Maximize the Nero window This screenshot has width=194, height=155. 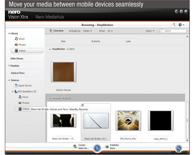click(x=181, y=11)
